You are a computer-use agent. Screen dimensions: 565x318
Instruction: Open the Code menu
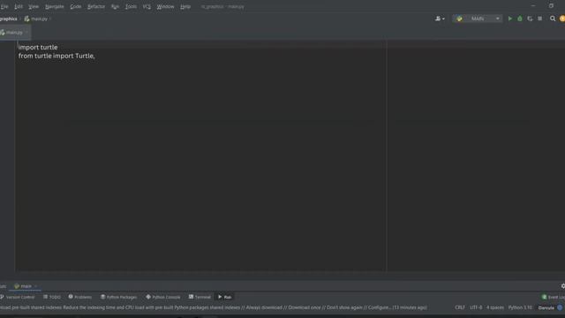76,6
